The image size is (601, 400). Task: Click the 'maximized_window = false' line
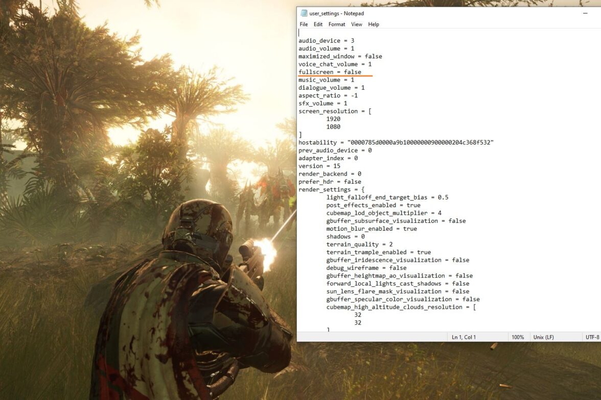(340, 56)
